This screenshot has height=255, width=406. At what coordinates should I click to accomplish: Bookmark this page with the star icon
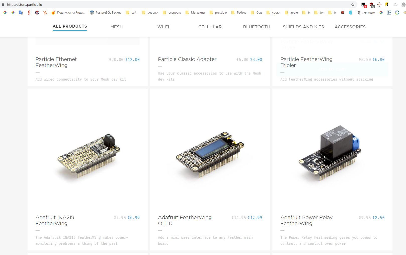point(353,5)
